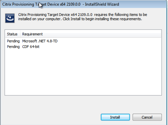Click the 'Click Install to begin' instruction line

tap(102, 19)
